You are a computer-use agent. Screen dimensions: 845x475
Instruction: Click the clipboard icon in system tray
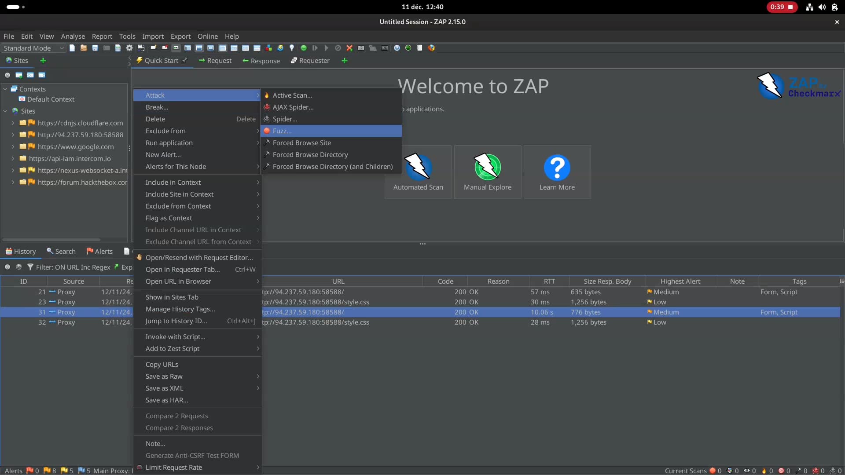[x=834, y=7]
